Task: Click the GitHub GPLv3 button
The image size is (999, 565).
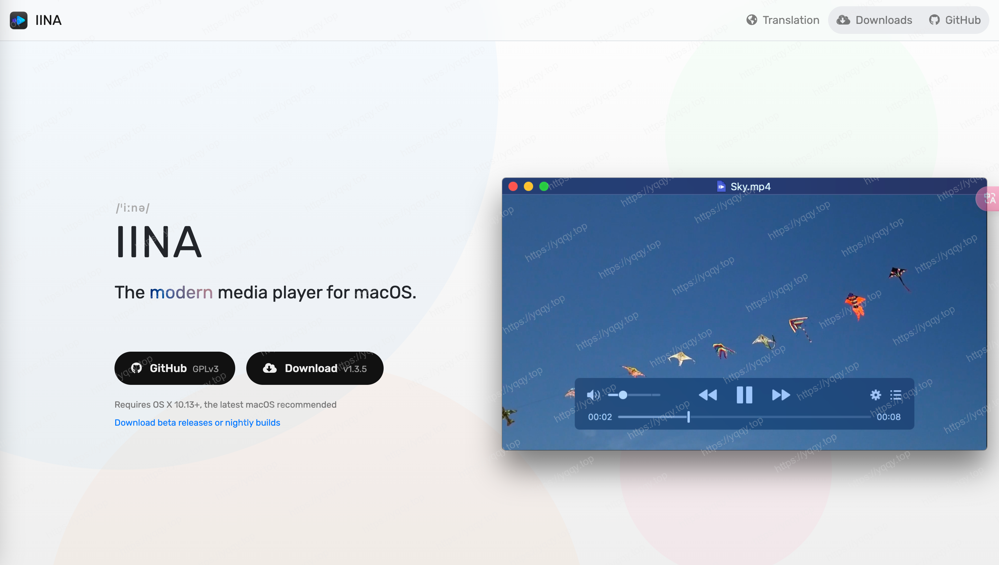Action: click(175, 368)
